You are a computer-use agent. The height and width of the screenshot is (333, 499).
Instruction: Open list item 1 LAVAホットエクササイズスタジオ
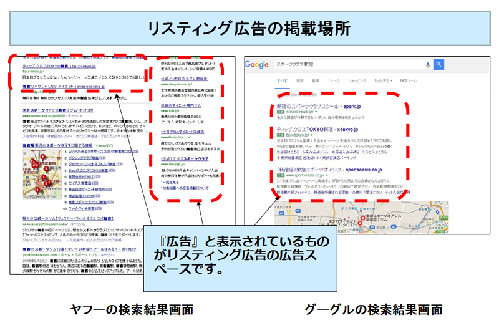pos(100,152)
